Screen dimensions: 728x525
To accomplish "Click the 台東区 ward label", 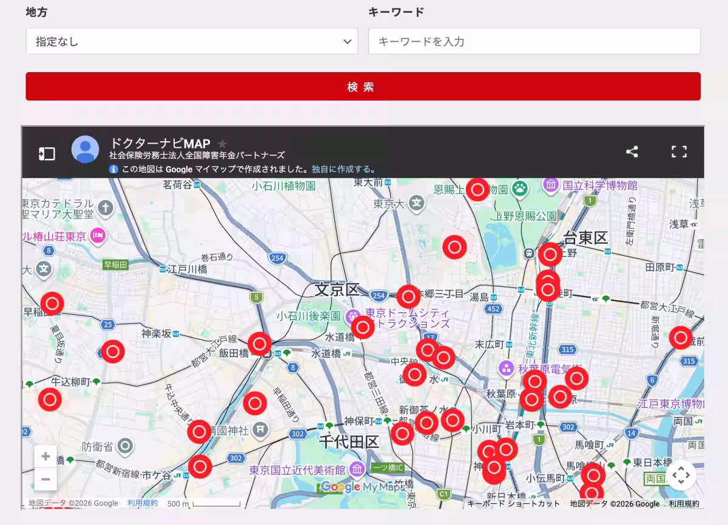I will pyautogui.click(x=585, y=238).
